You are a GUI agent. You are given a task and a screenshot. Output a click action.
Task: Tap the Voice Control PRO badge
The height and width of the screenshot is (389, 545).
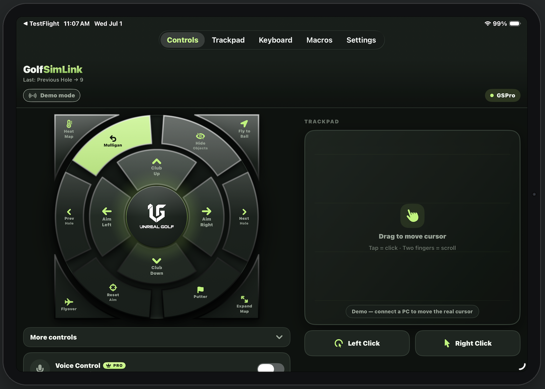pos(114,366)
